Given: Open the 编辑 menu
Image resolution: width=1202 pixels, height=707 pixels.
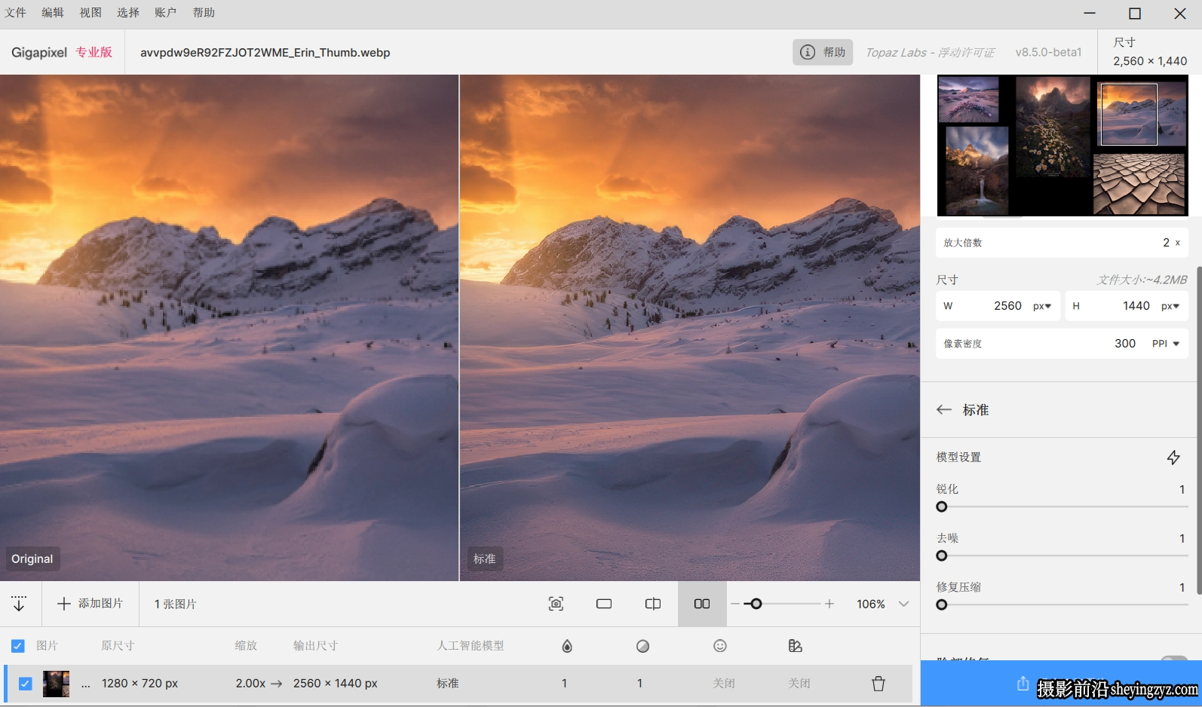Looking at the screenshot, I should [x=53, y=13].
